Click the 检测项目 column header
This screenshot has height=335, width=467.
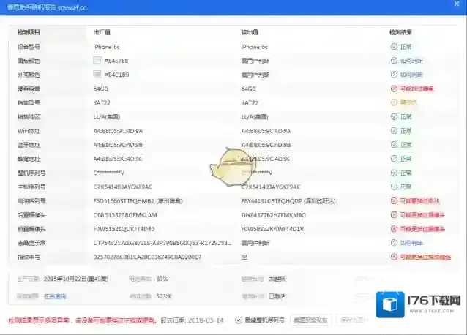tap(29, 32)
